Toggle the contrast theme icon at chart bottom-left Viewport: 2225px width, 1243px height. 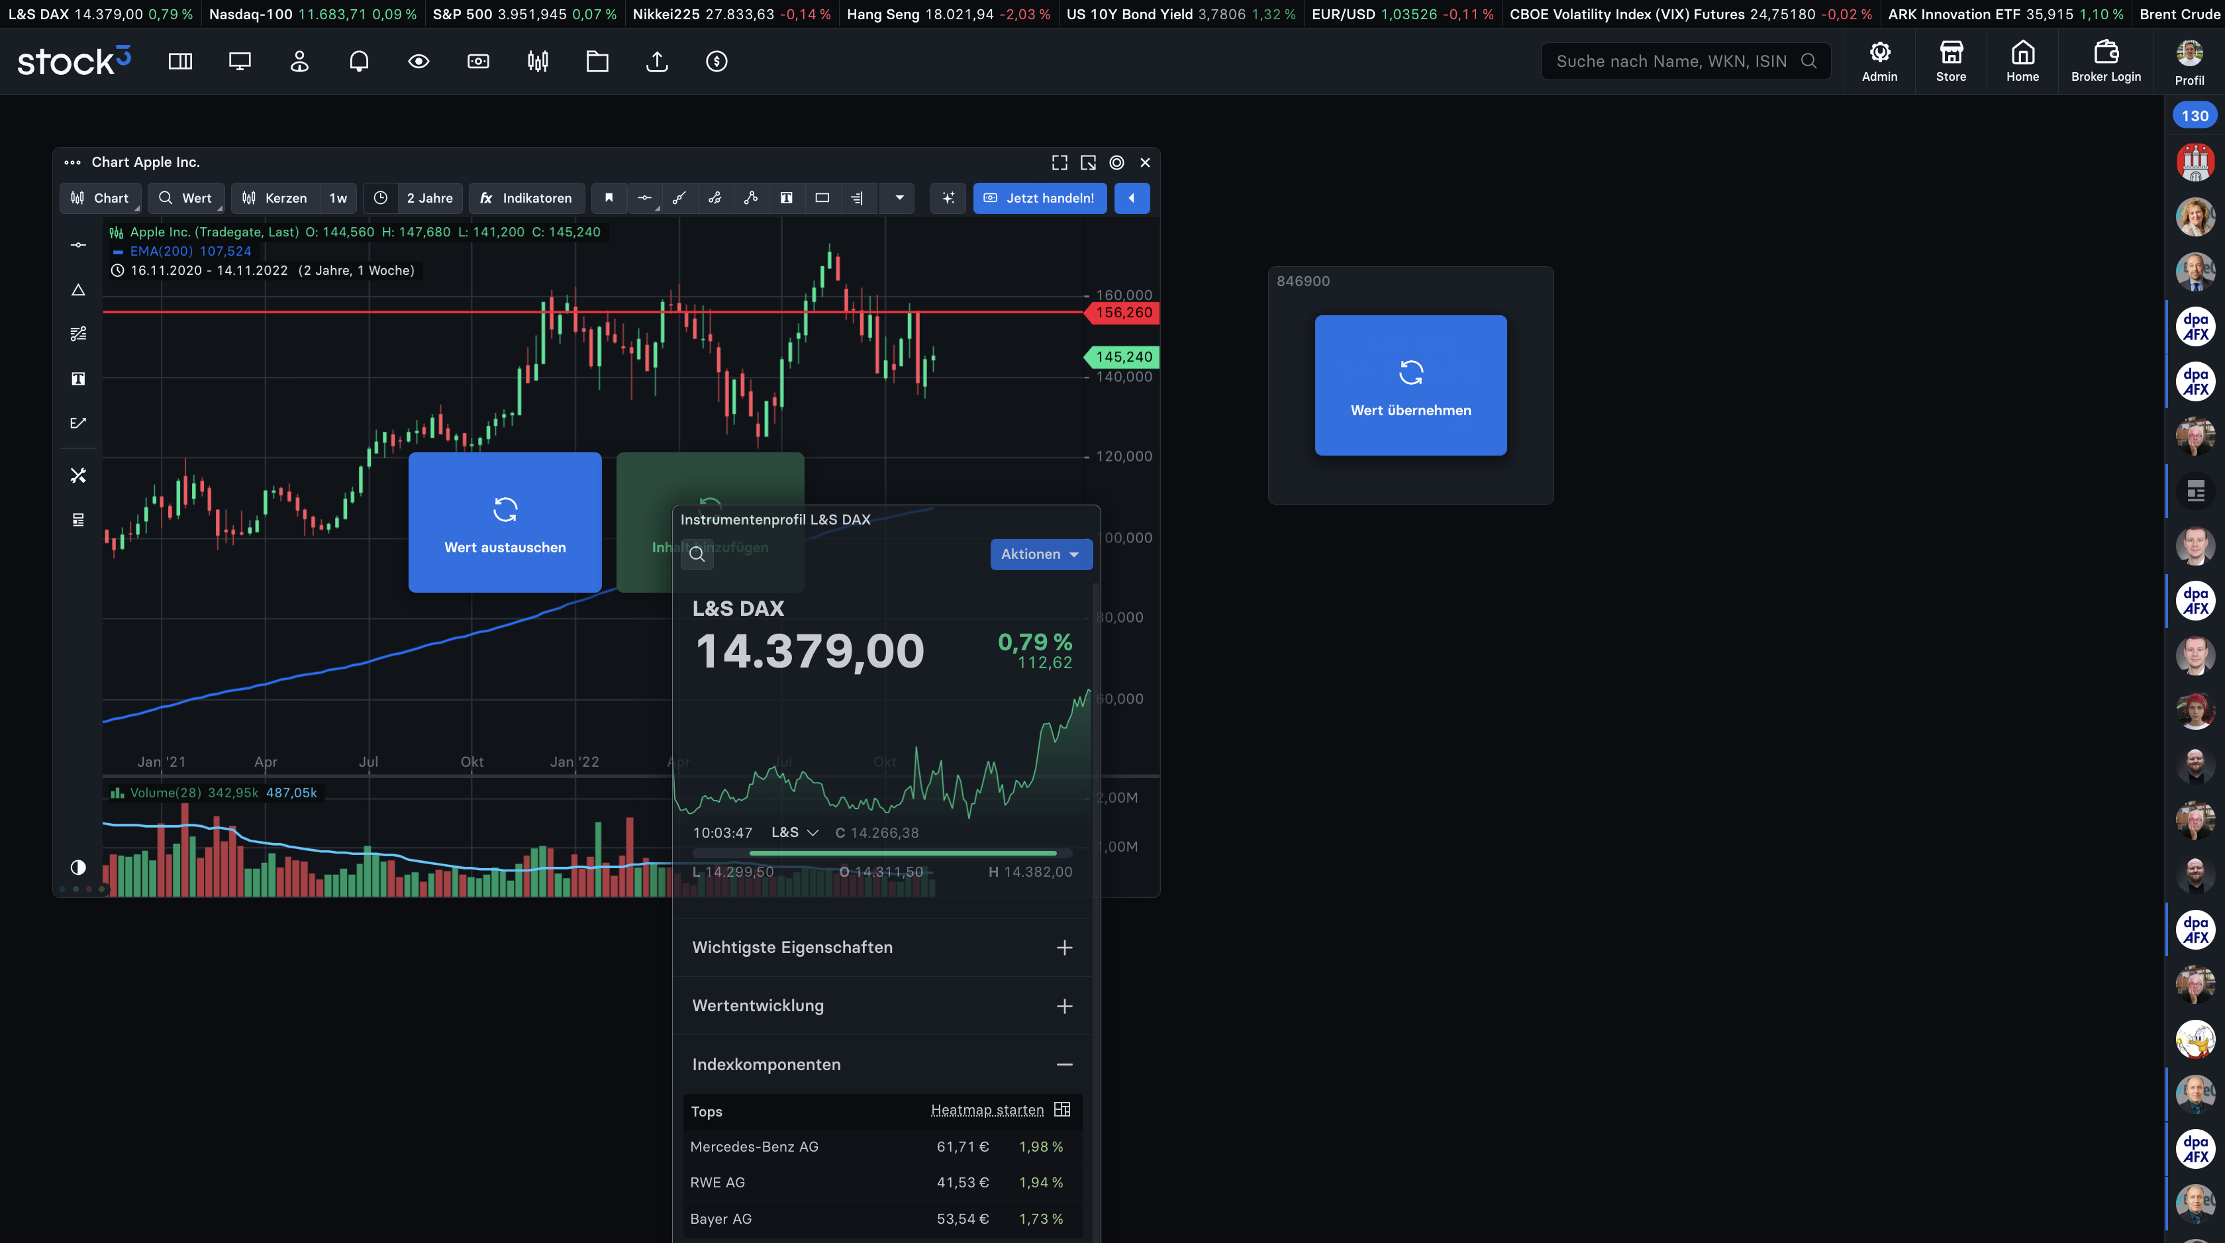77,866
